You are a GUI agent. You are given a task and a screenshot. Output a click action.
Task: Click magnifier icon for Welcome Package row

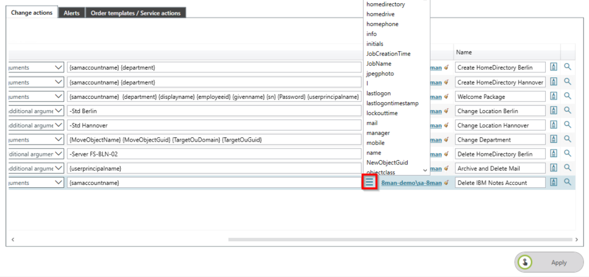pos(567,96)
